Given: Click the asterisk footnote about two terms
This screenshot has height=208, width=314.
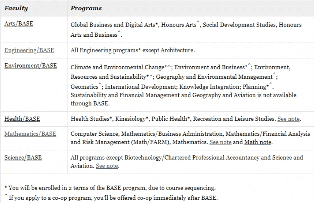Looking at the screenshot, I should point(110,188).
